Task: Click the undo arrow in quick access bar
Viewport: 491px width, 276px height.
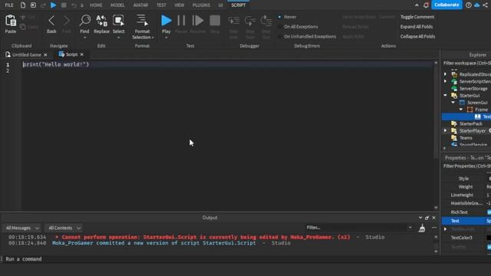Action: [x=74, y=5]
